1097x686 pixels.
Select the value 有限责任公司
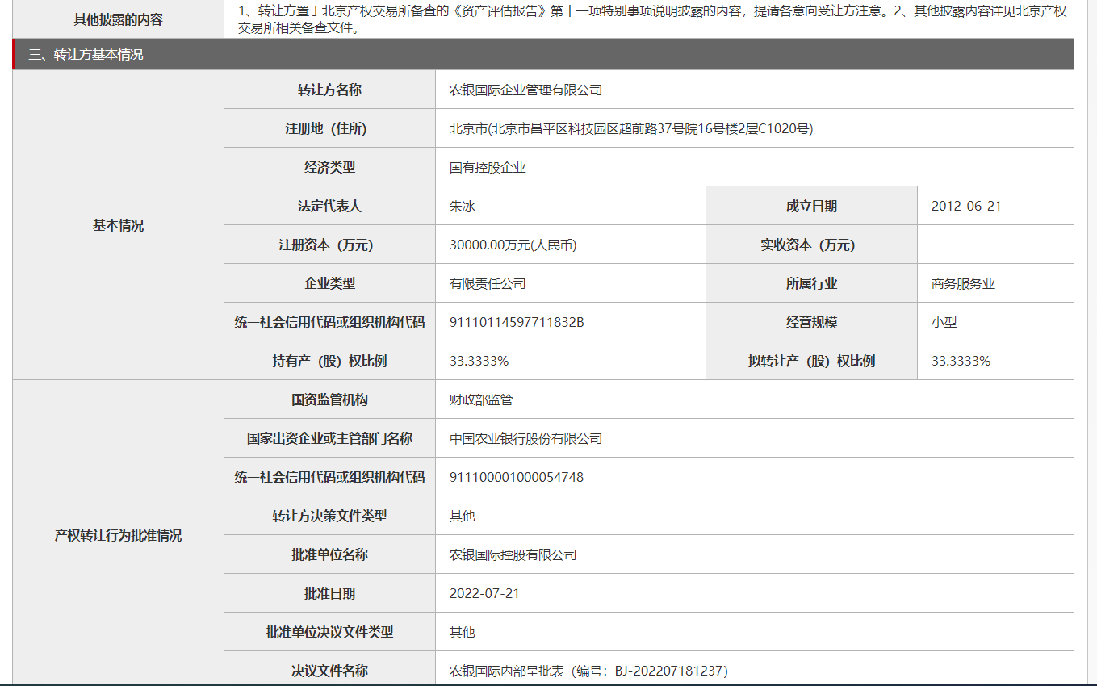coord(488,284)
